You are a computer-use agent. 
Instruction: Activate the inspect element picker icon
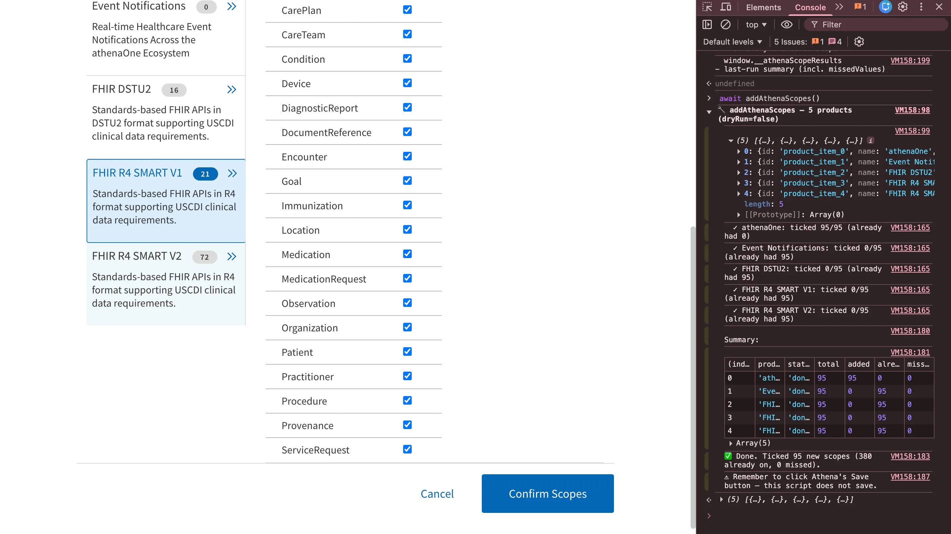pyautogui.click(x=707, y=7)
